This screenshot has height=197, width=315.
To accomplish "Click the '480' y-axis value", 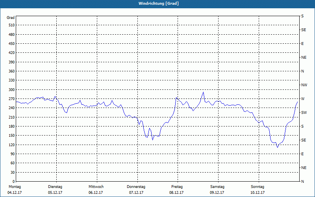I will [12, 35].
